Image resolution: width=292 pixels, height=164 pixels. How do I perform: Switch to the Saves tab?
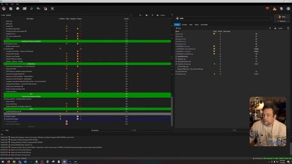click(x=197, y=25)
